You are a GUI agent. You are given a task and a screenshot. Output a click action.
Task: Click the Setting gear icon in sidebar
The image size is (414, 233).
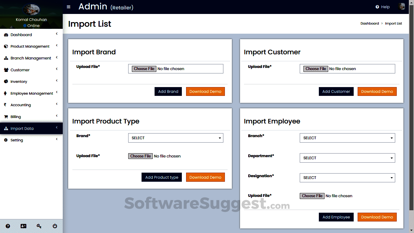(x=6, y=140)
